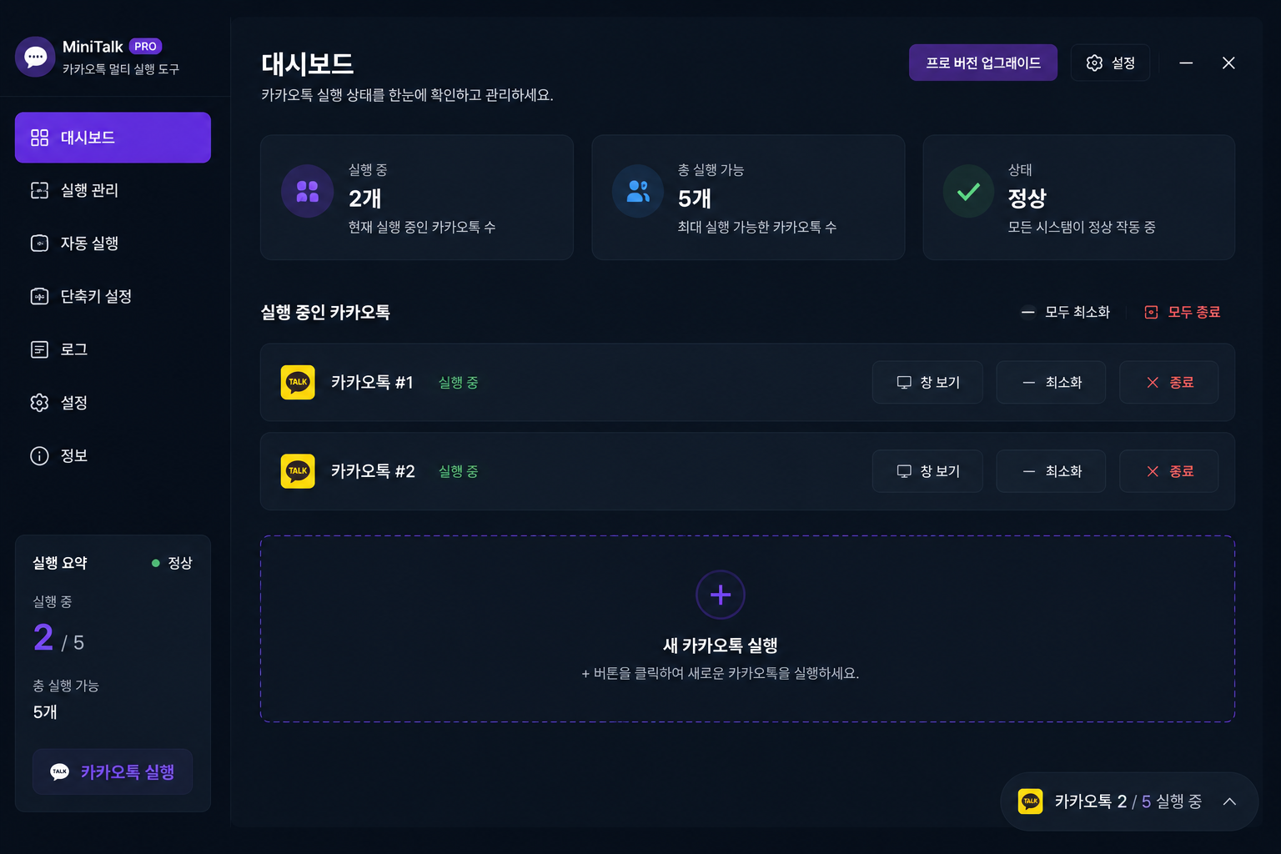1281x854 pixels.
Task: Open 설정 from the top header button
Action: tap(1111, 63)
